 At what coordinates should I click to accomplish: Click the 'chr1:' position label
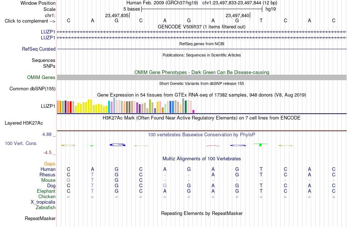tap(50, 15)
